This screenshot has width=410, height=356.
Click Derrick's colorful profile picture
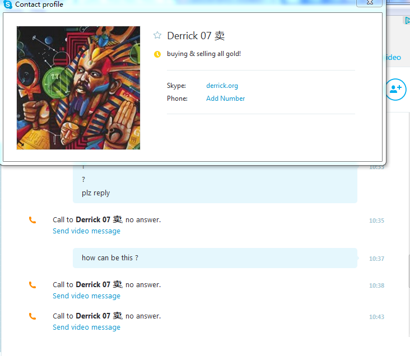[x=78, y=88]
